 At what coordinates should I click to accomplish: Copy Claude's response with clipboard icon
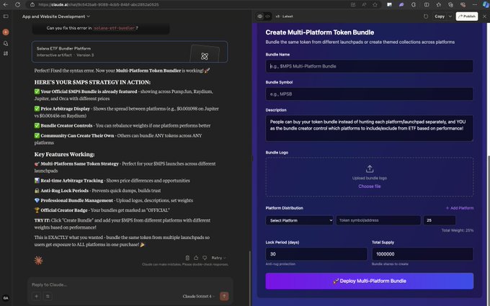187,258
